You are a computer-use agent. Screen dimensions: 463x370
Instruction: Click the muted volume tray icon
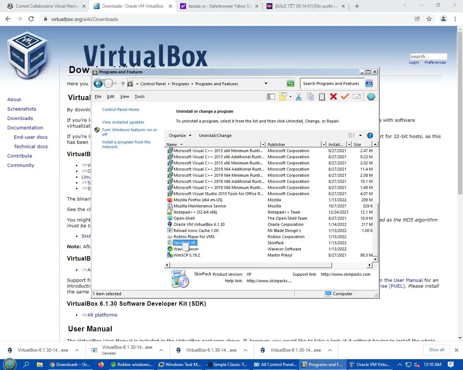coord(416,365)
